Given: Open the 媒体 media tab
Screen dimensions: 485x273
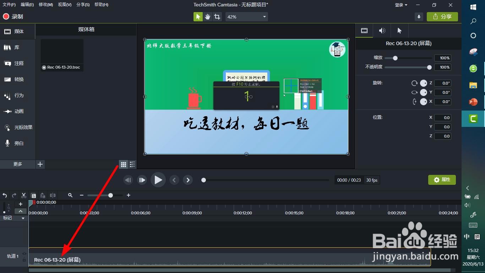Looking at the screenshot, I should 17,32.
